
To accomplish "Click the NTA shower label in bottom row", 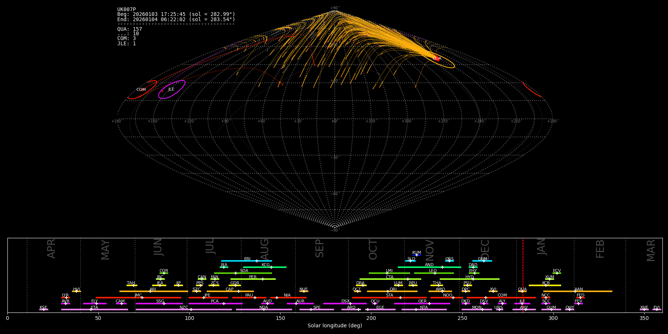I will [424, 308].
